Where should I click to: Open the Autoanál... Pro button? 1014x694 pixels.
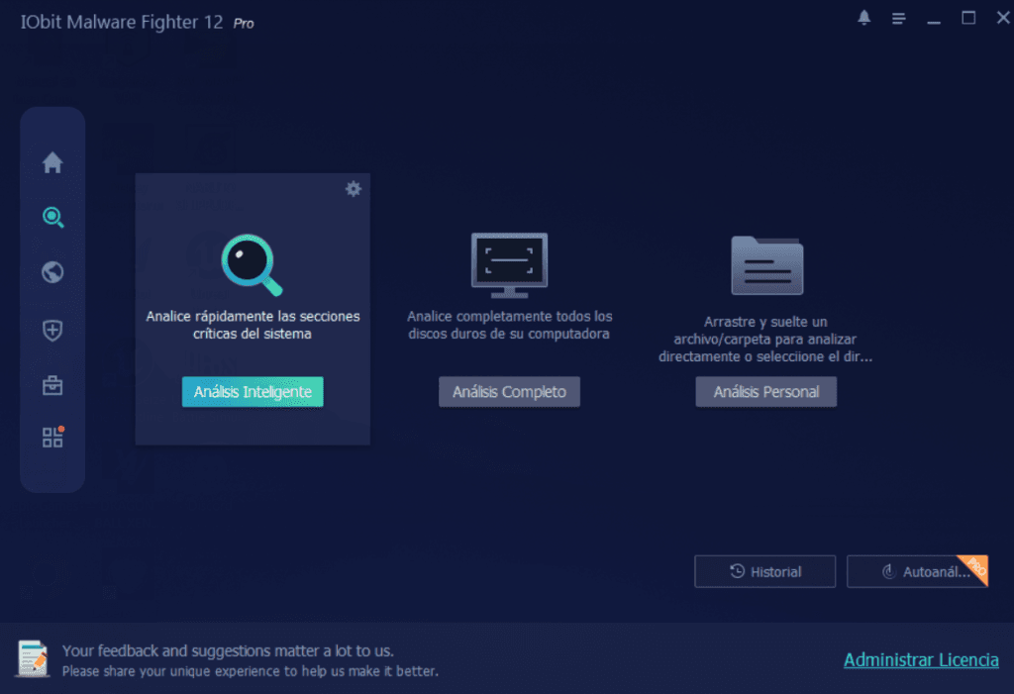[x=917, y=572]
